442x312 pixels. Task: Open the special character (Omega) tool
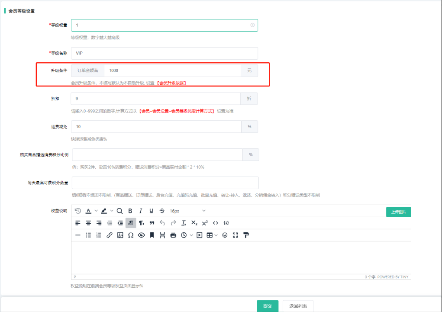point(130,235)
